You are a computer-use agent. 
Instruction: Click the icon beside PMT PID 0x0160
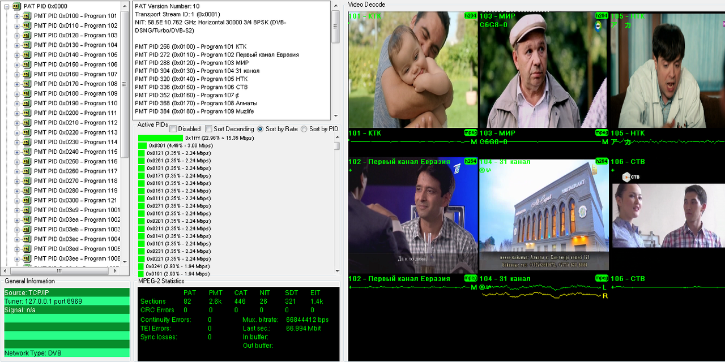26,74
